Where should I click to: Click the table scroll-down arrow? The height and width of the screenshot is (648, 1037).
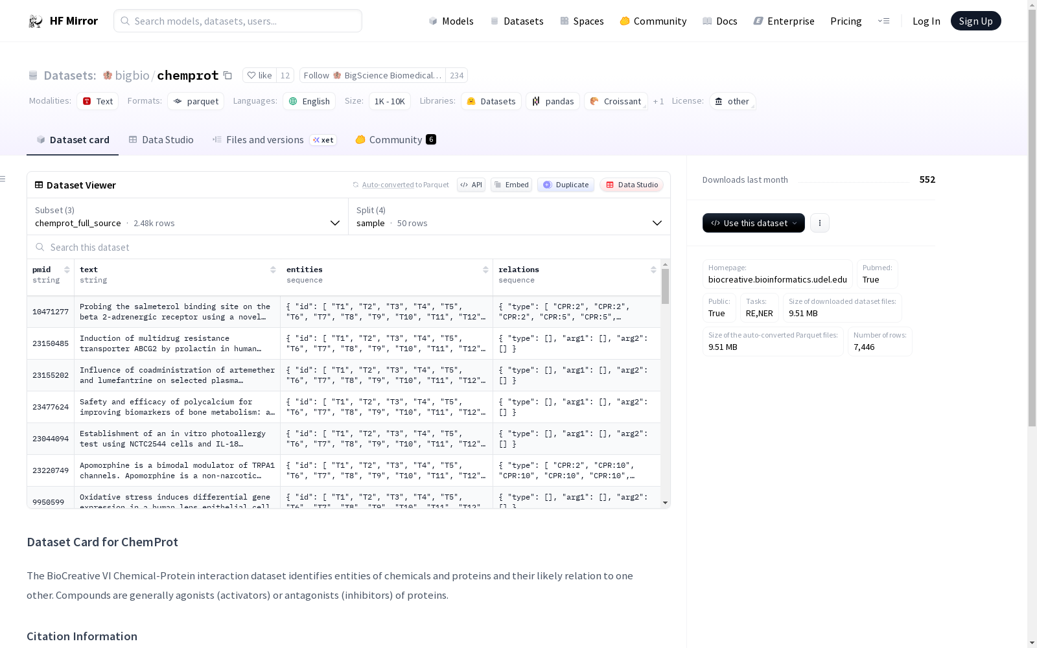(665, 503)
